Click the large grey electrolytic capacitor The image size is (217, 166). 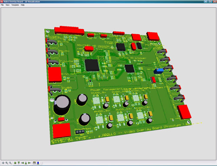point(62,105)
